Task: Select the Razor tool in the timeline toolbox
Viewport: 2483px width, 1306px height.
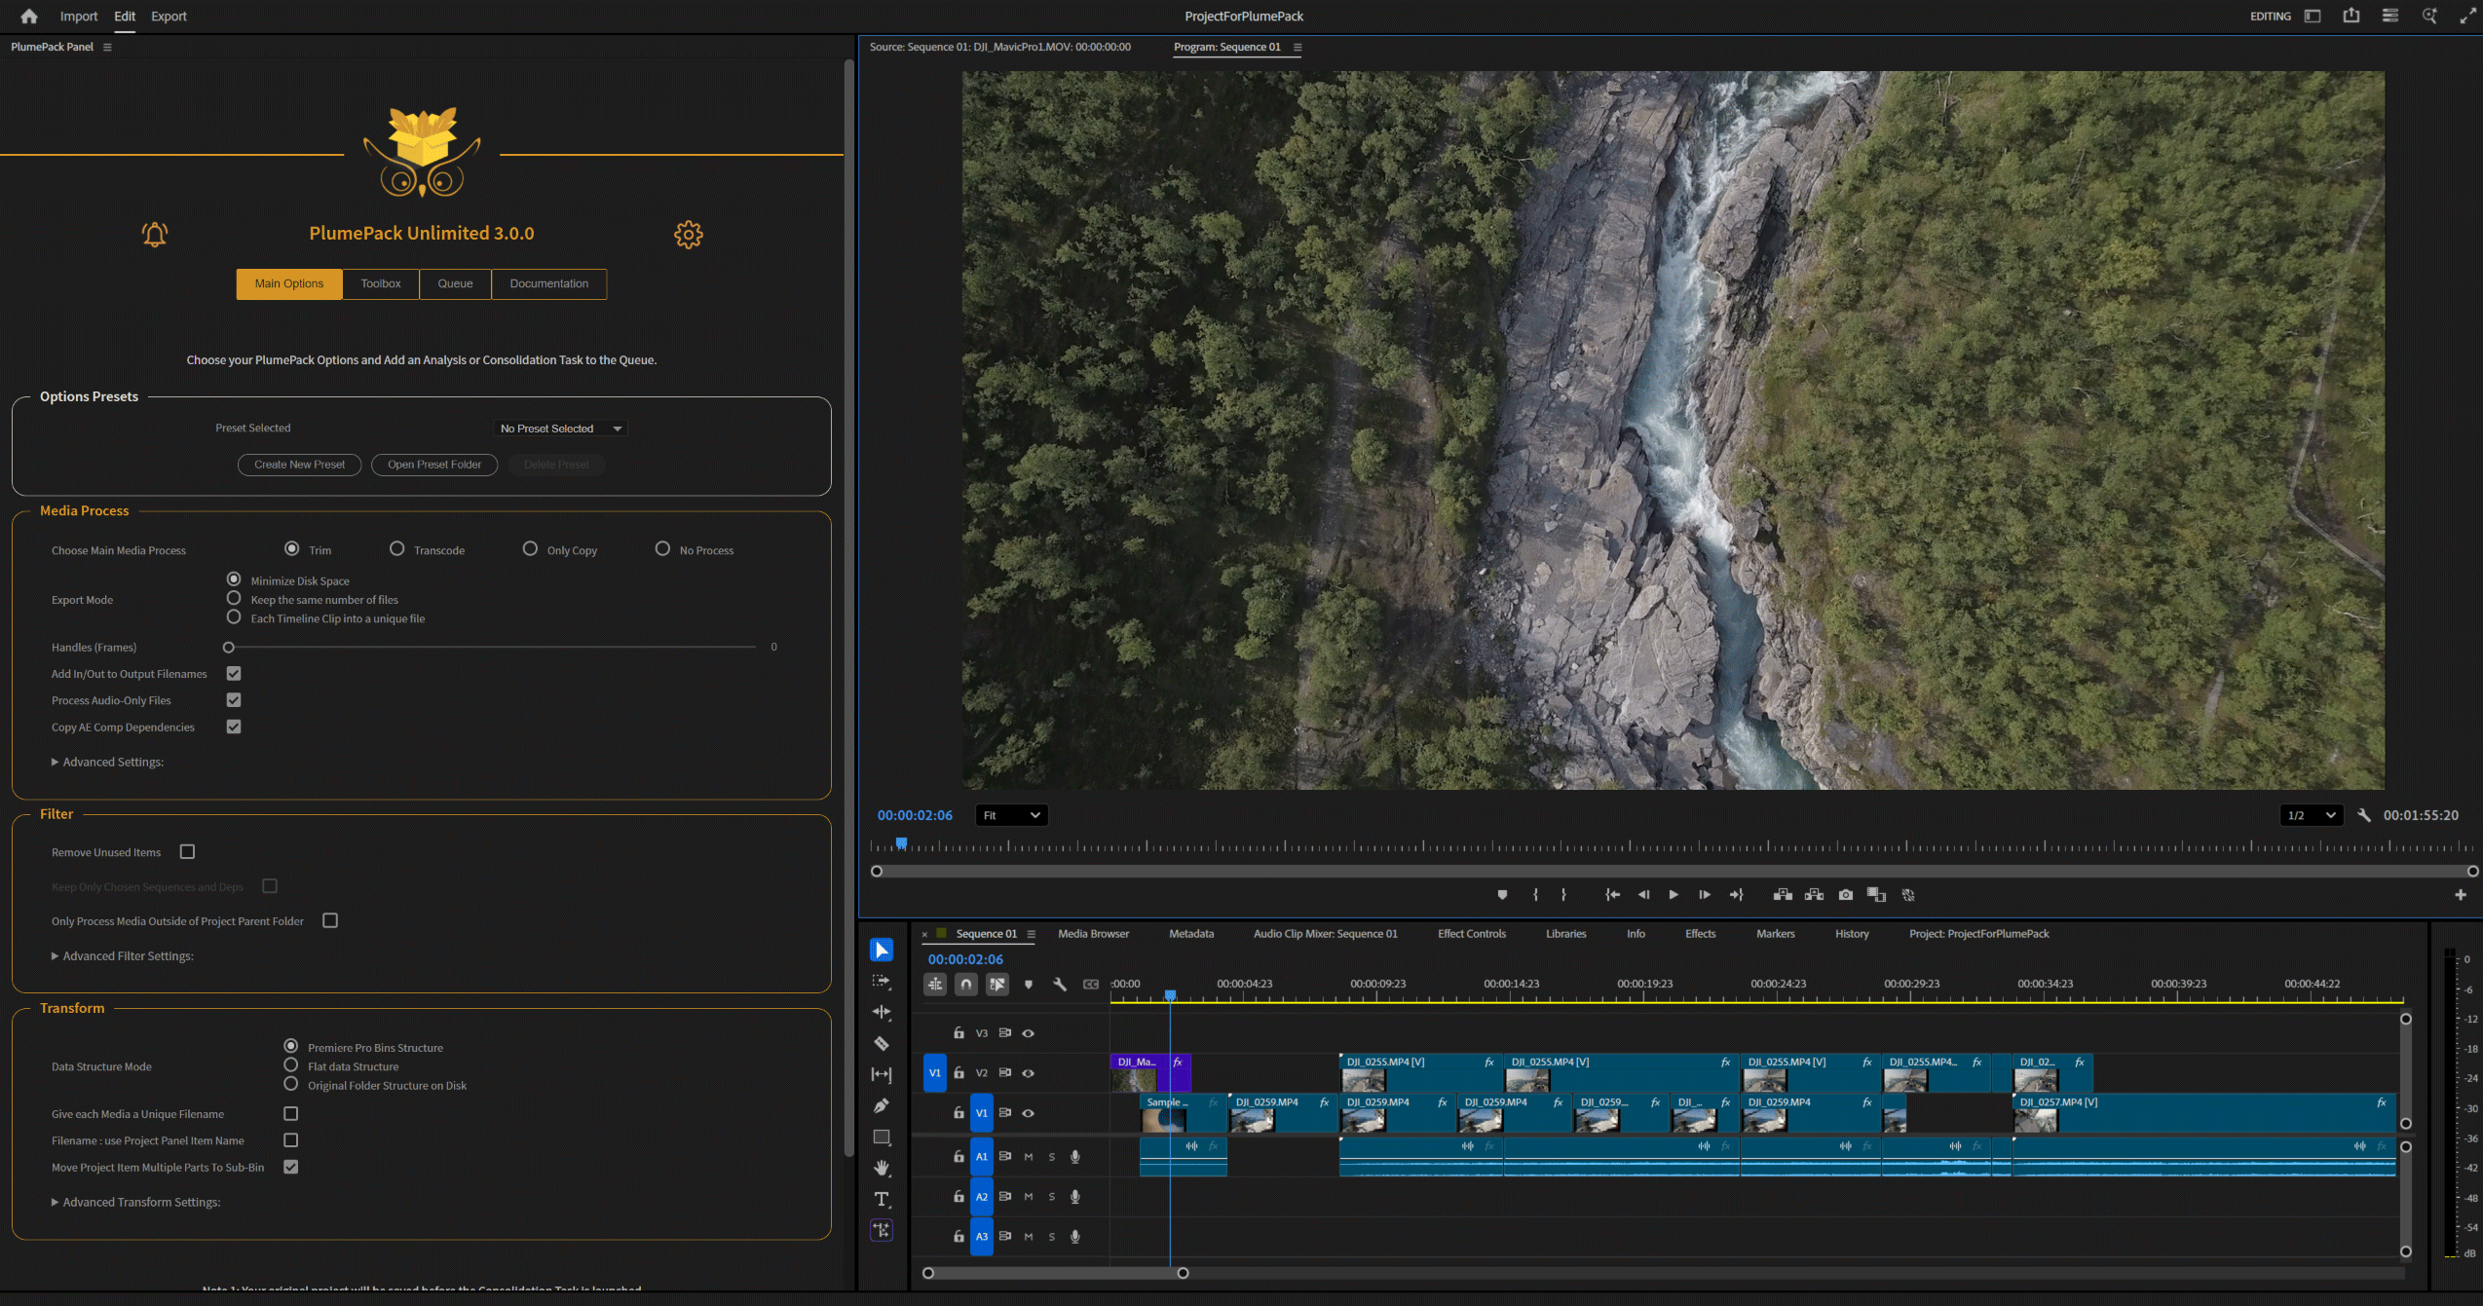Action: [x=882, y=1043]
